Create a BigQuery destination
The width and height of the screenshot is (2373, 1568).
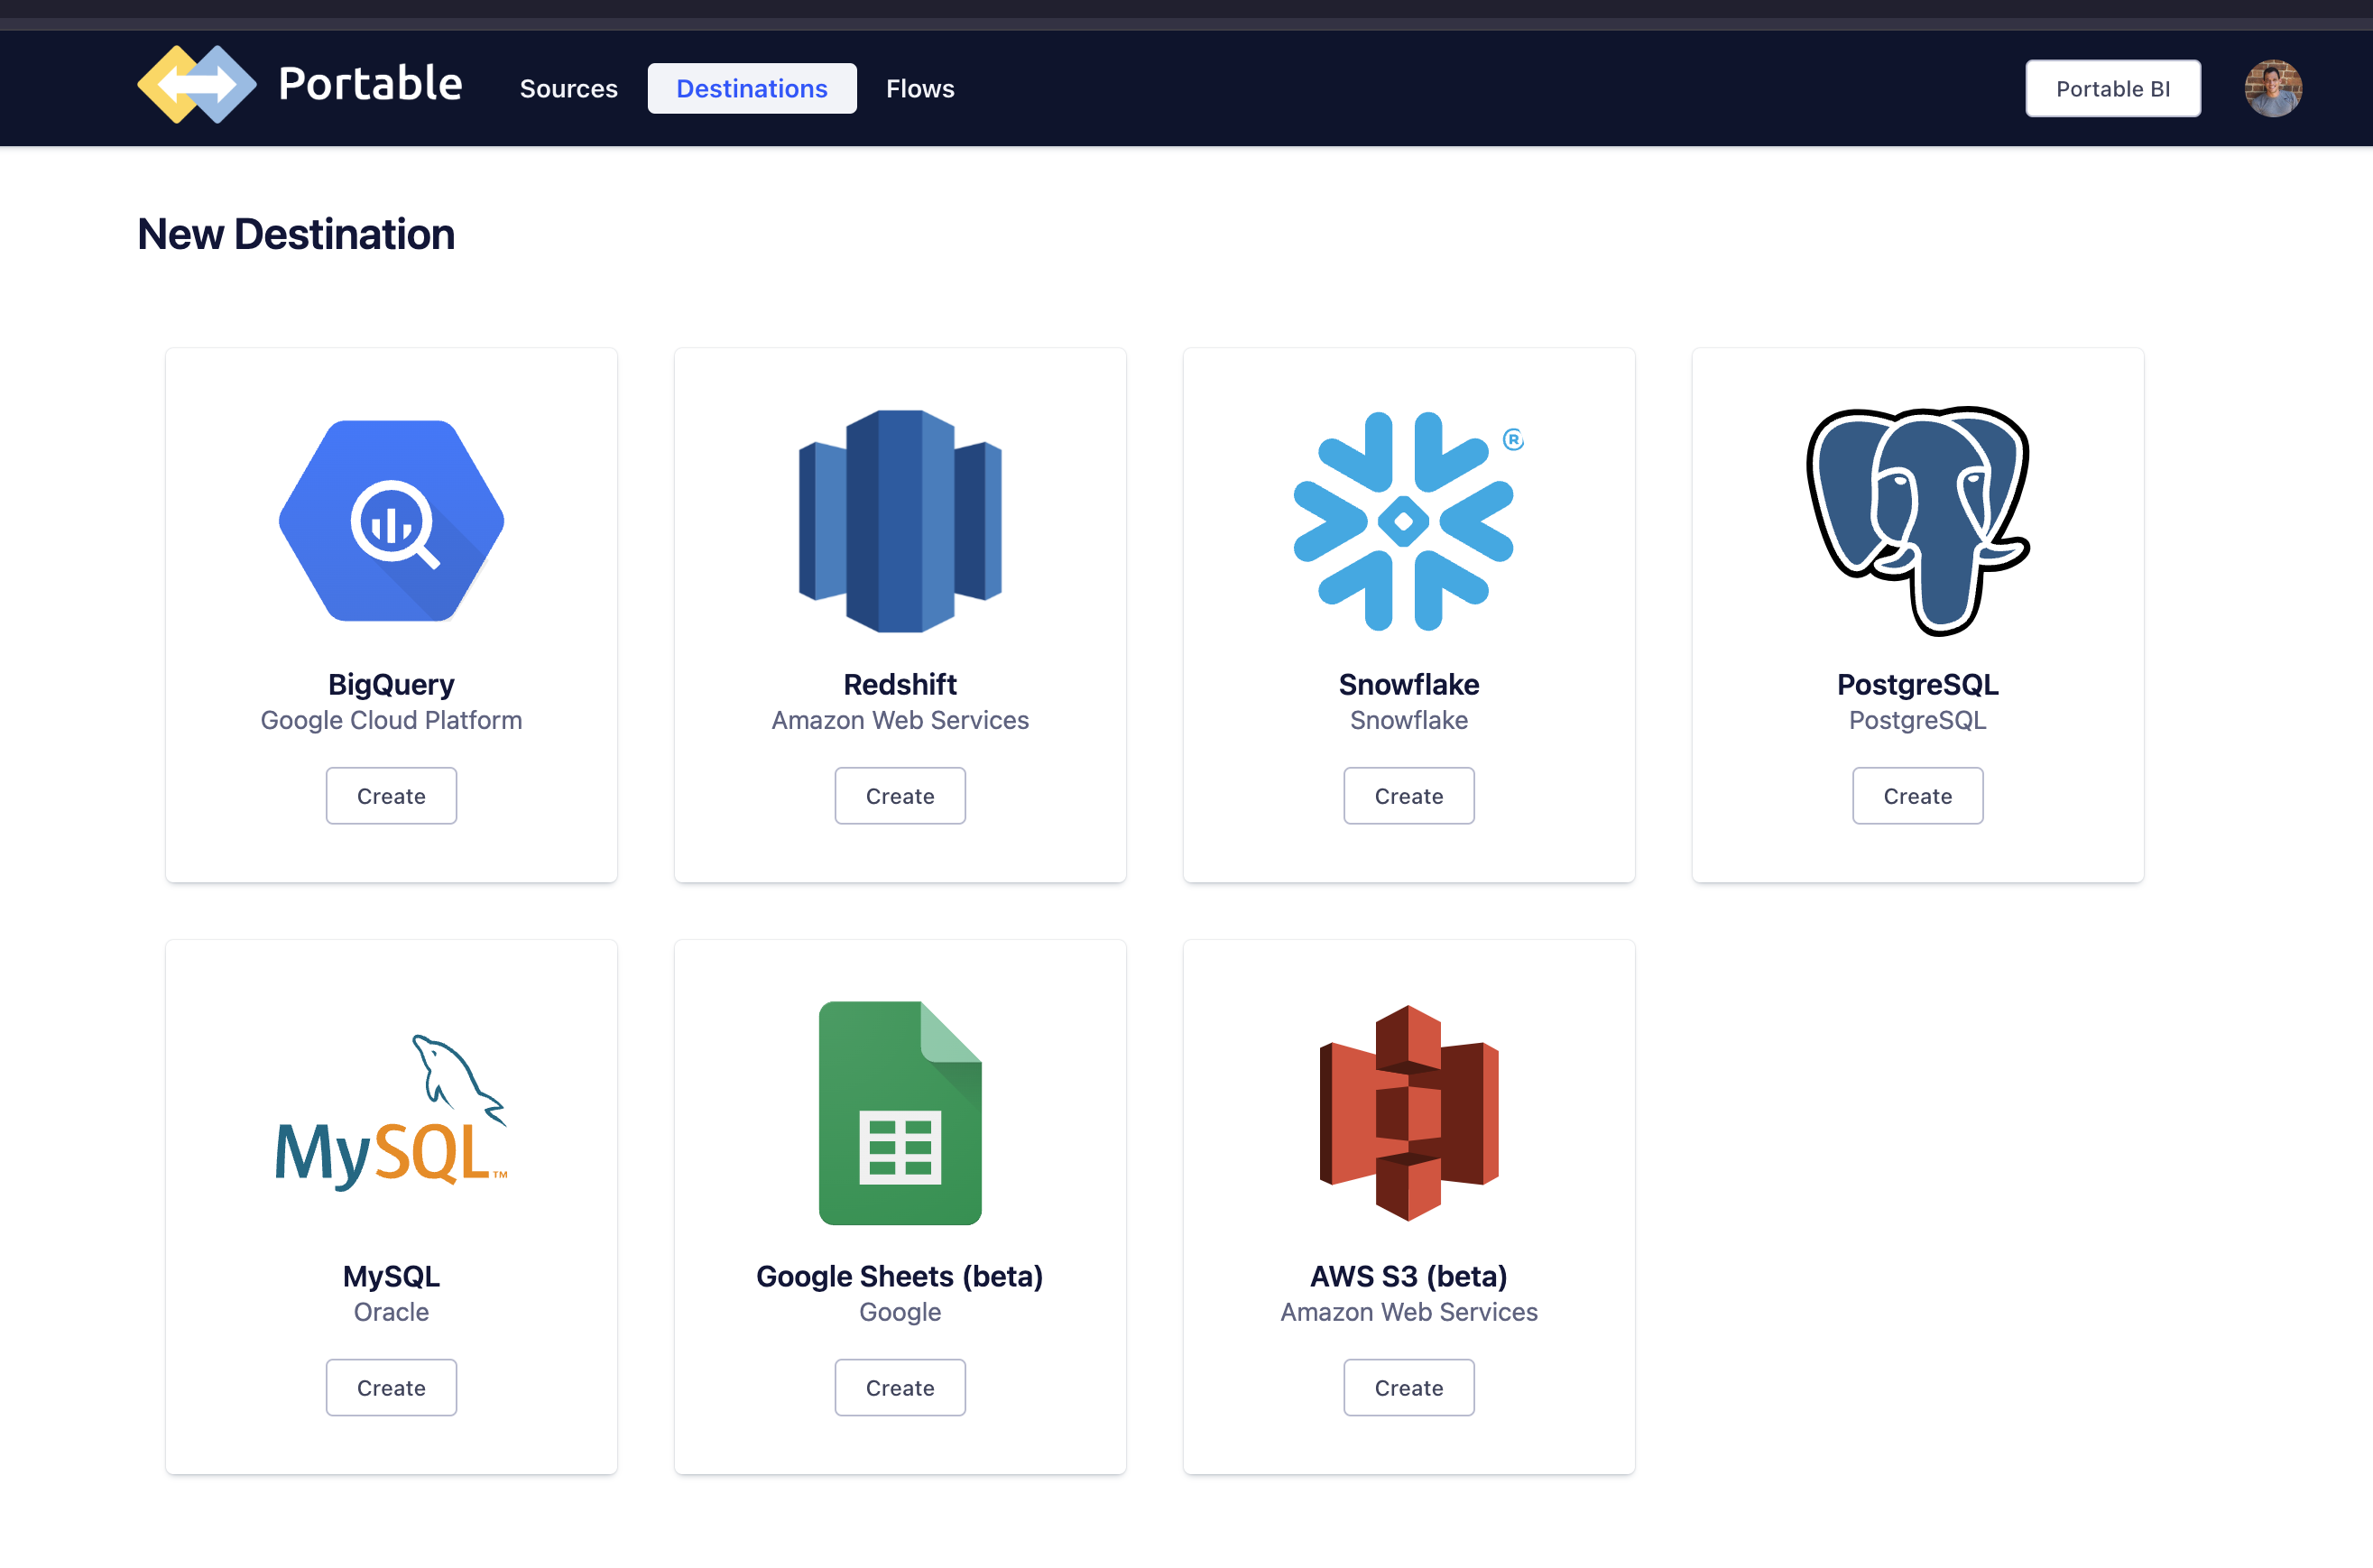click(x=391, y=796)
